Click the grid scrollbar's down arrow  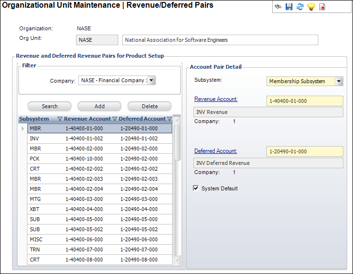click(x=177, y=261)
